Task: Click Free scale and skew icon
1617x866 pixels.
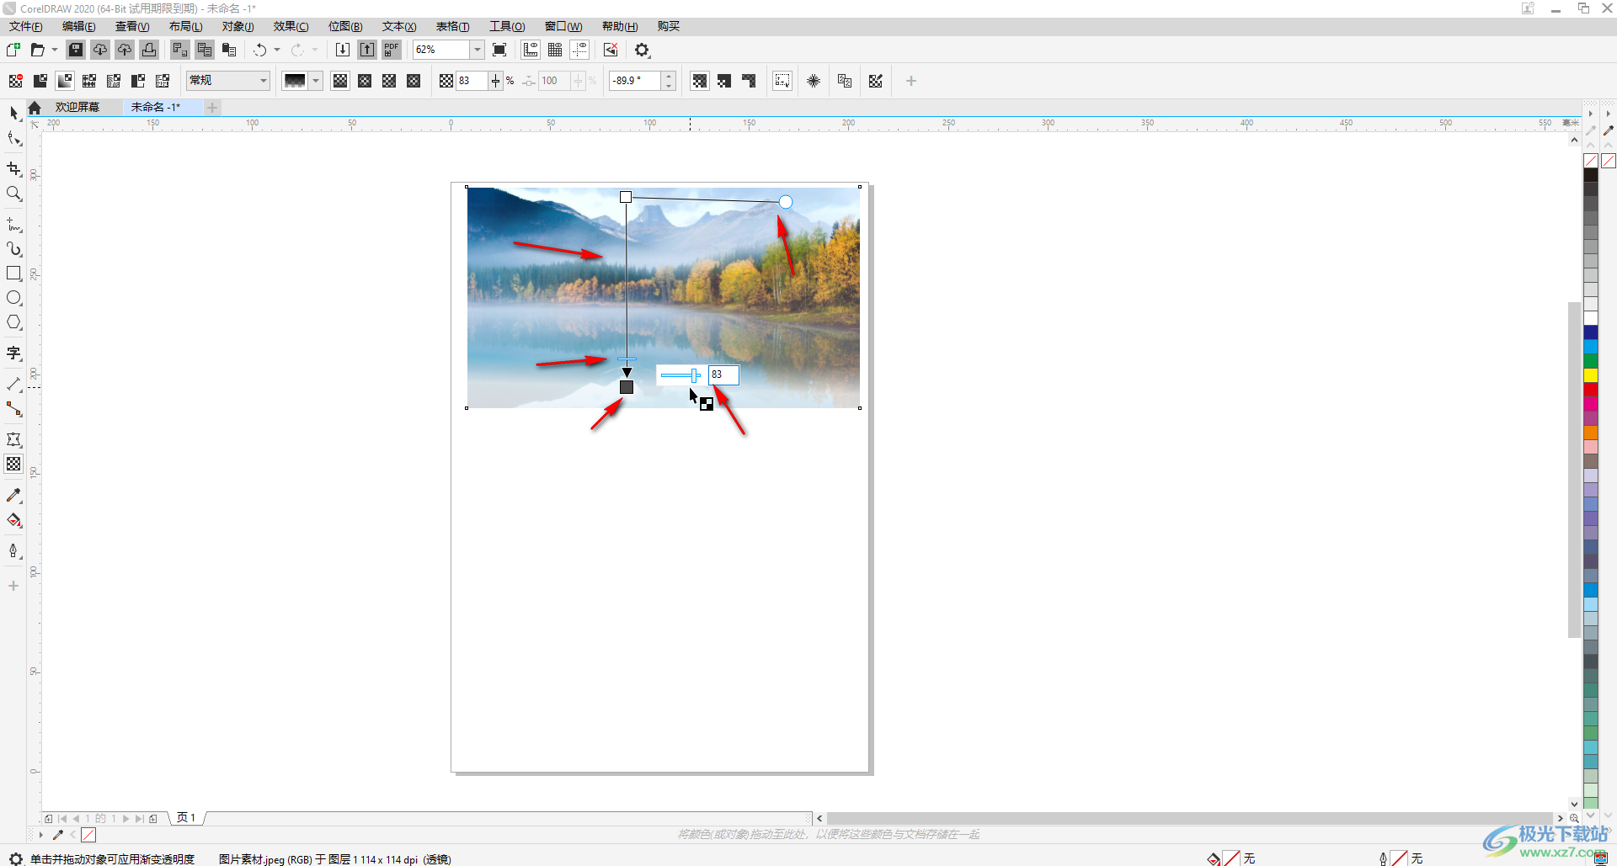Action: 782,81
